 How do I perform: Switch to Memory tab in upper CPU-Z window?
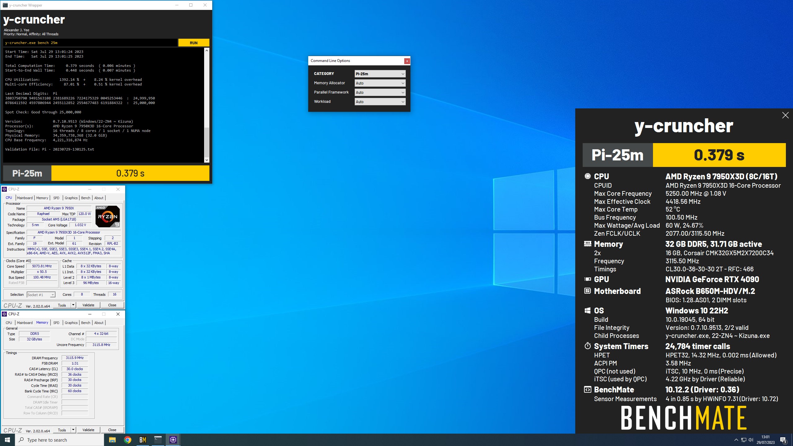[x=42, y=198]
